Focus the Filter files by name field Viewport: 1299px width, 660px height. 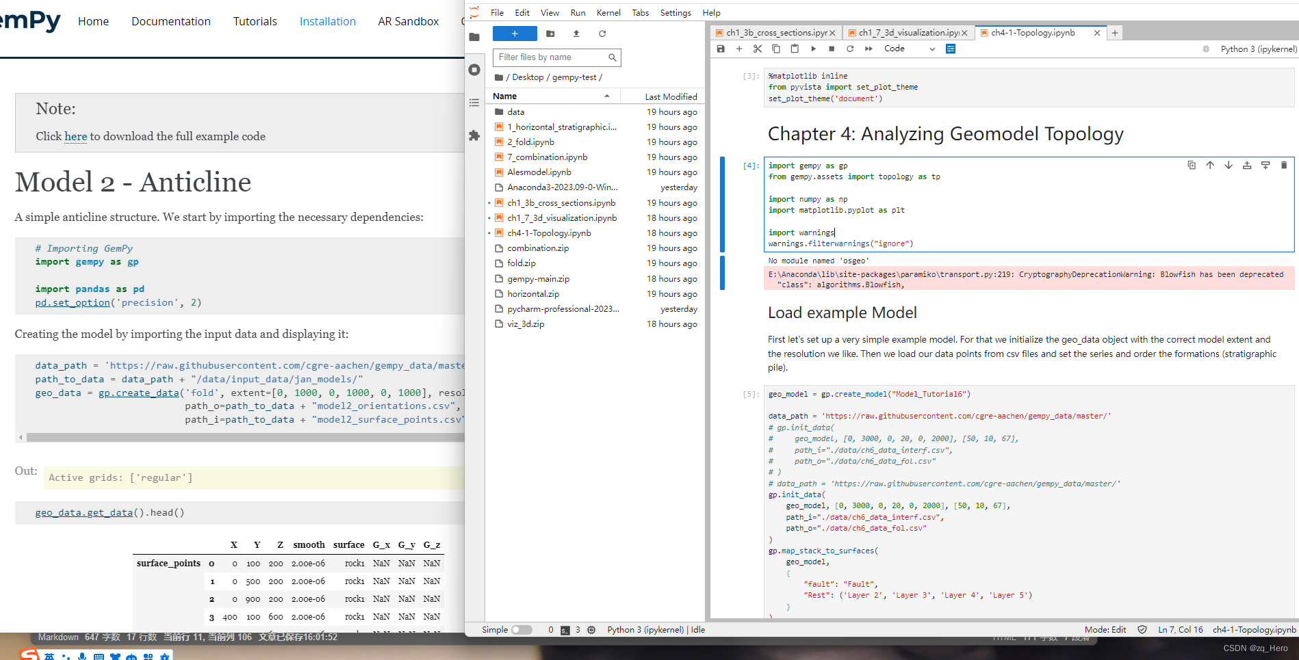[556, 57]
